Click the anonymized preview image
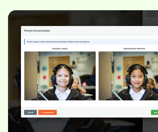 [x=128, y=76]
